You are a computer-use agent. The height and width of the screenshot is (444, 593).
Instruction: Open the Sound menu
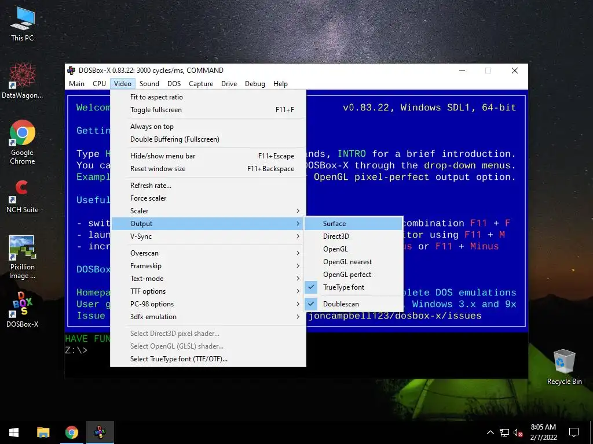click(x=149, y=84)
